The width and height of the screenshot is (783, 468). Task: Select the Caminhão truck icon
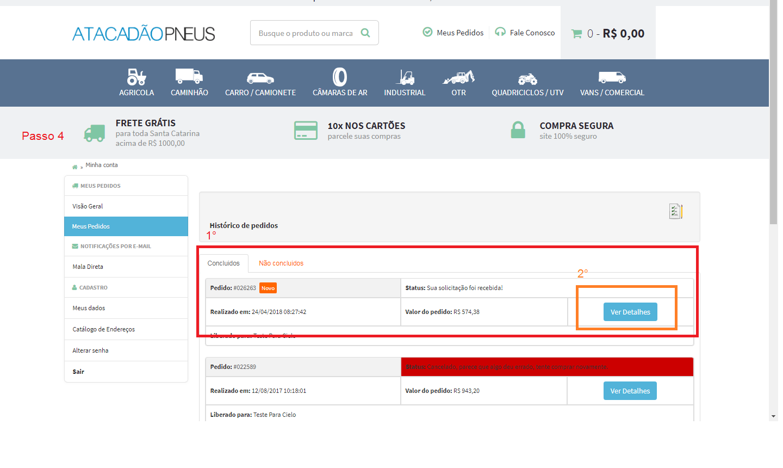189,77
